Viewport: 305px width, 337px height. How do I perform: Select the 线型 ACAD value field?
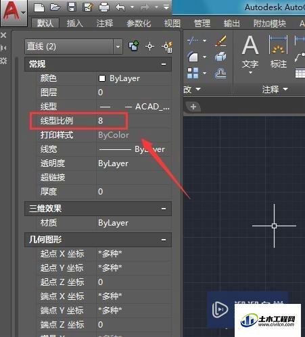pyautogui.click(x=134, y=107)
